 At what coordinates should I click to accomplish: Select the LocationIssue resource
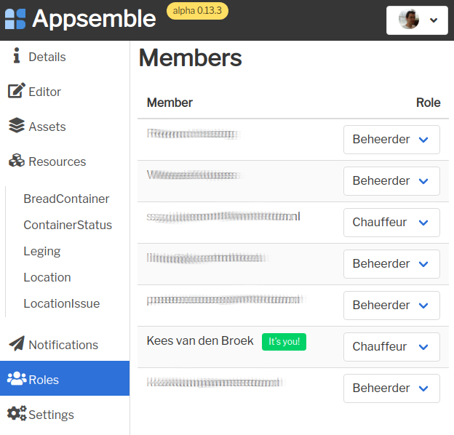click(x=62, y=303)
